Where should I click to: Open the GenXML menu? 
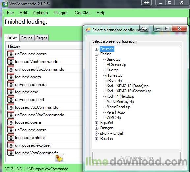click(83, 13)
